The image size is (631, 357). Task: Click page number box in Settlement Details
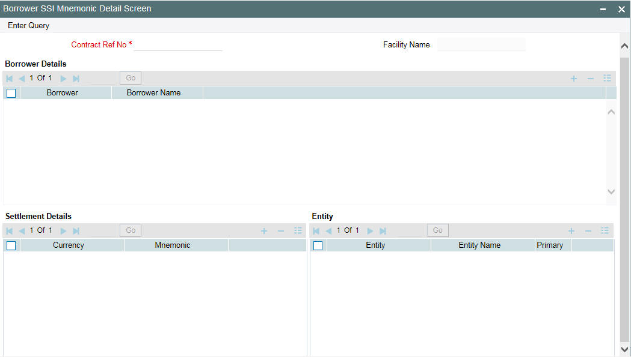point(104,230)
